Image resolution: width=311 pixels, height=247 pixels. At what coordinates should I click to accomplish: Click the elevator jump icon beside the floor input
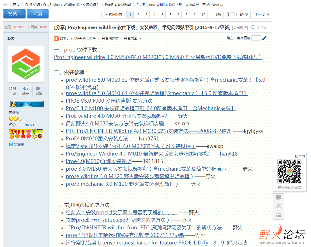point(264,38)
